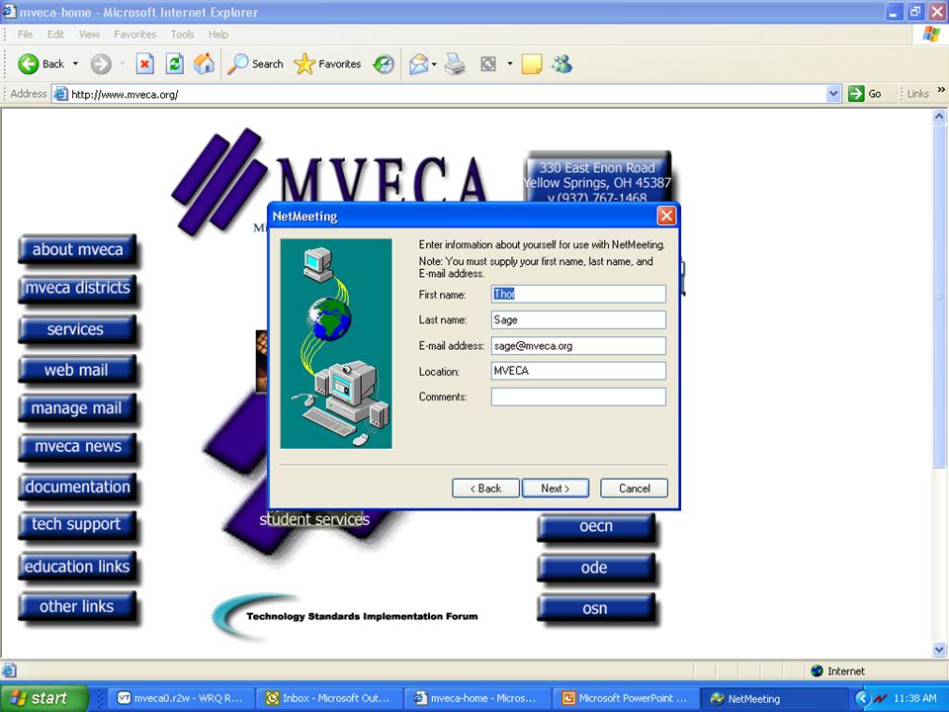
Task: Open the Help menu
Action: coord(218,35)
